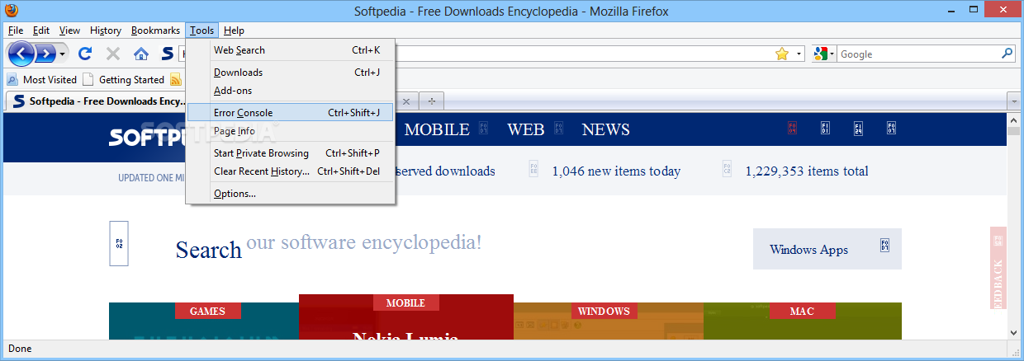Viewport: 1024px width, 361px height.
Task: Click the Windows Apps button
Action: (x=827, y=249)
